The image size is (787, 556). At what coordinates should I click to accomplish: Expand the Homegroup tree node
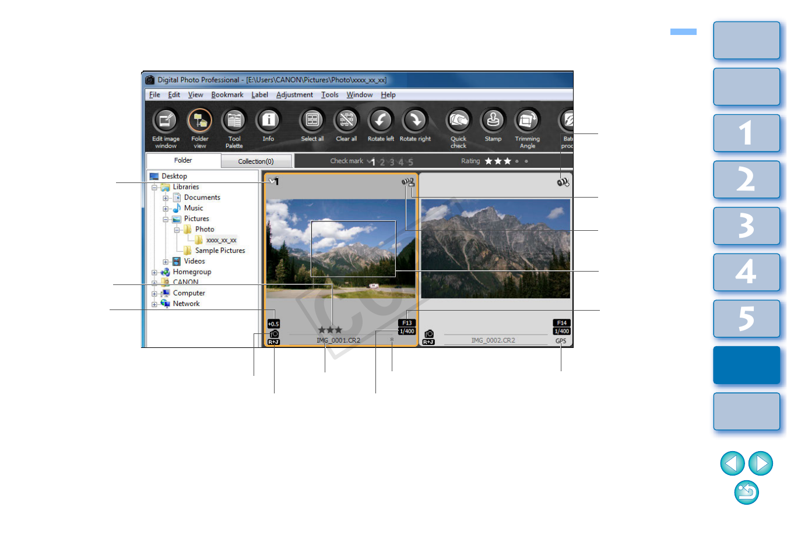coord(154,272)
